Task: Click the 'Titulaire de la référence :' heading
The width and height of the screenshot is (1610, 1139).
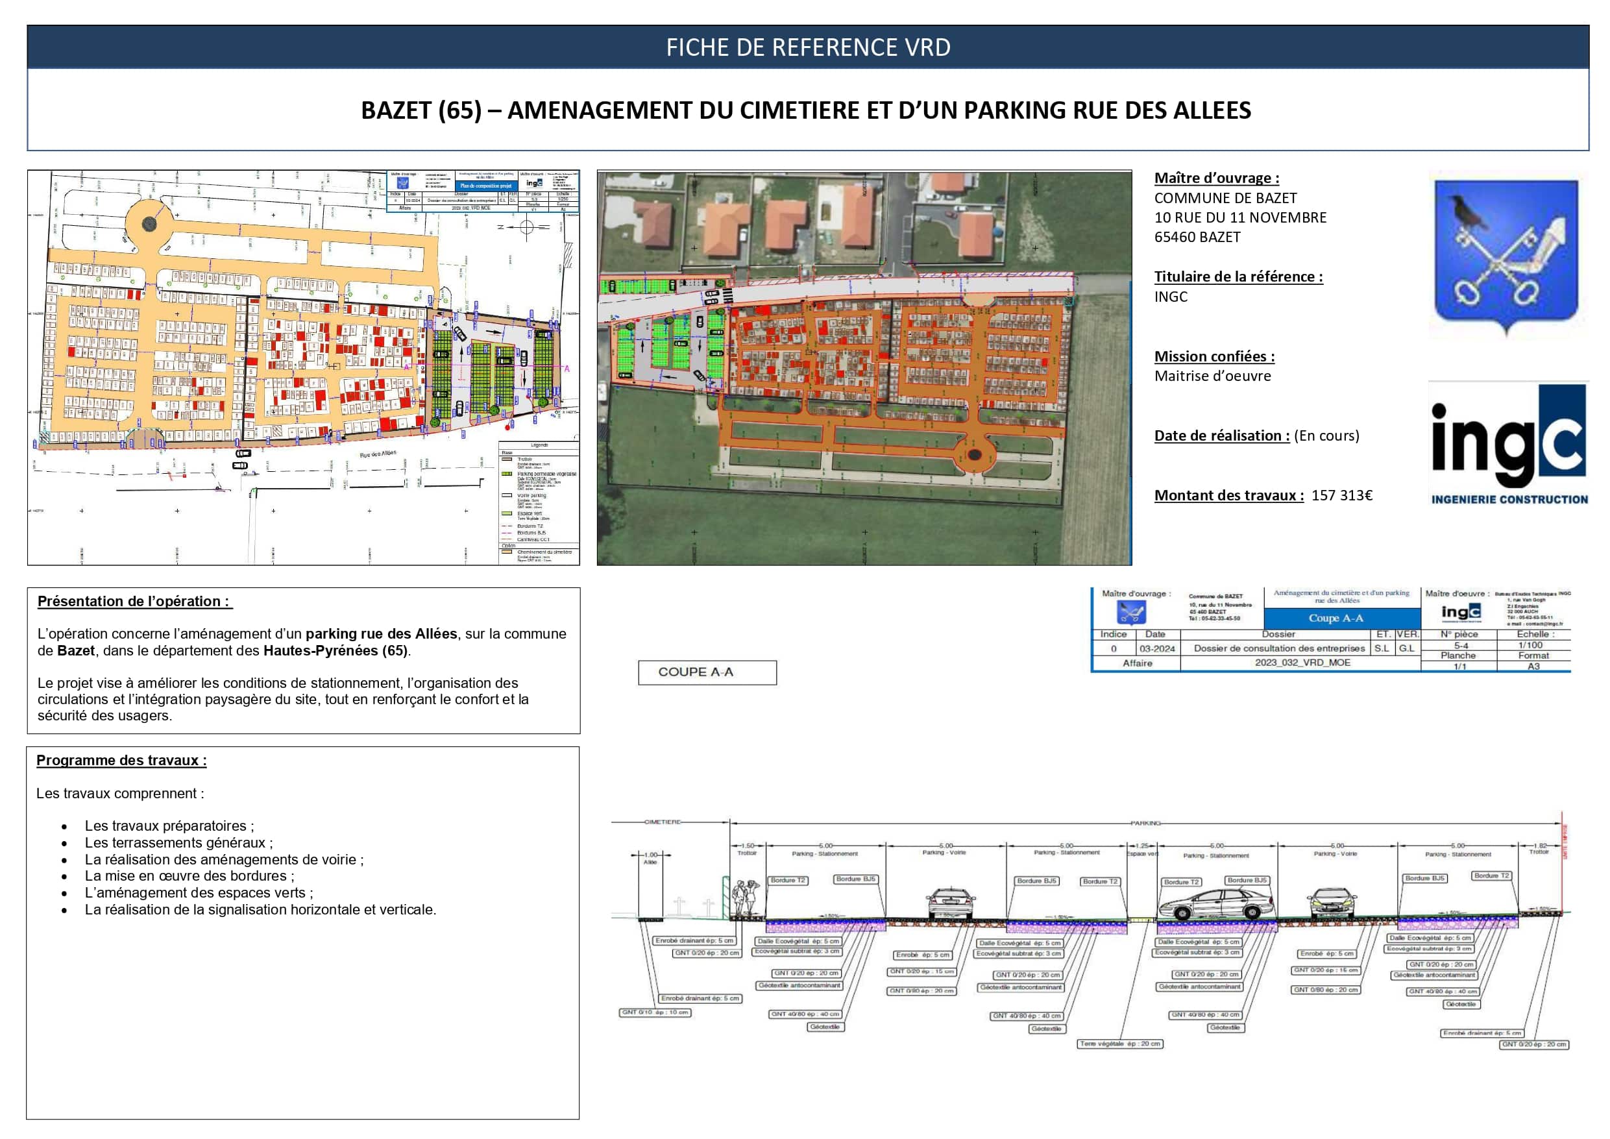Action: coord(1238,276)
